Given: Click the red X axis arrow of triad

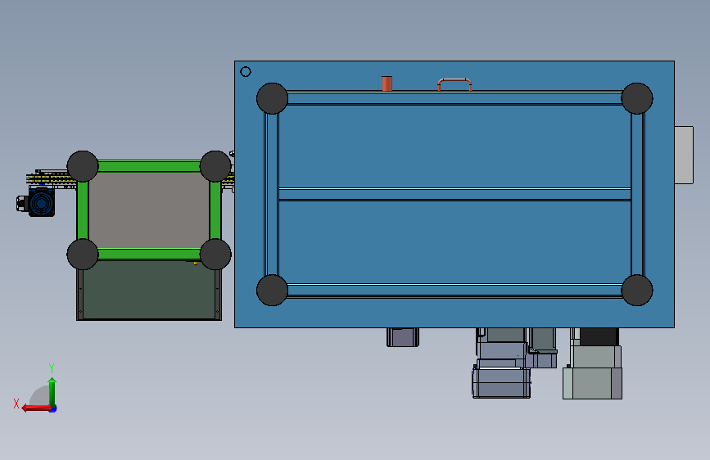Looking at the screenshot, I should 36,408.
